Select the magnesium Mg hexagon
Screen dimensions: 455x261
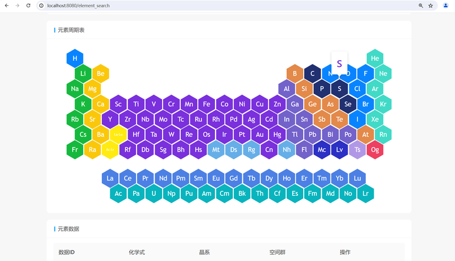coord(92,89)
